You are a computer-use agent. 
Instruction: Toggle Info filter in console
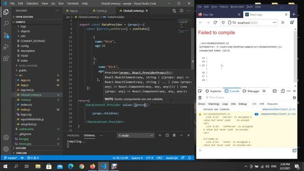pyautogui.click(x=233, y=104)
